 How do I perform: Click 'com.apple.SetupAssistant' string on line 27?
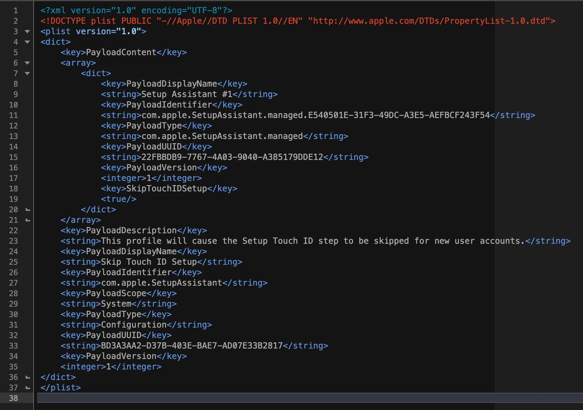161,283
